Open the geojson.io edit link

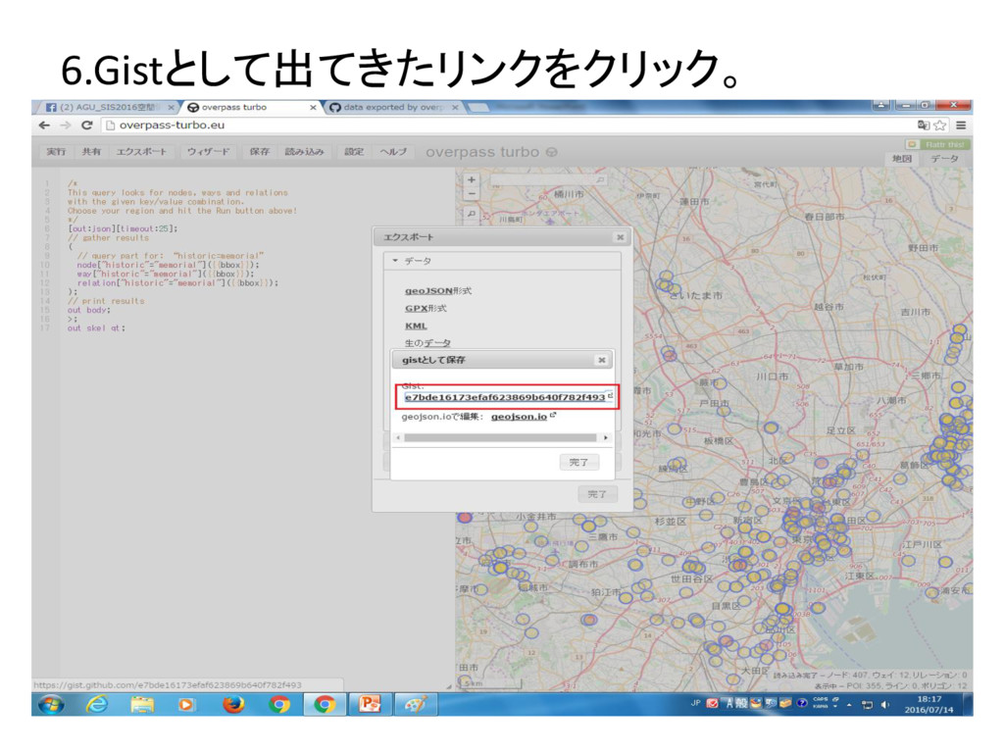(519, 417)
